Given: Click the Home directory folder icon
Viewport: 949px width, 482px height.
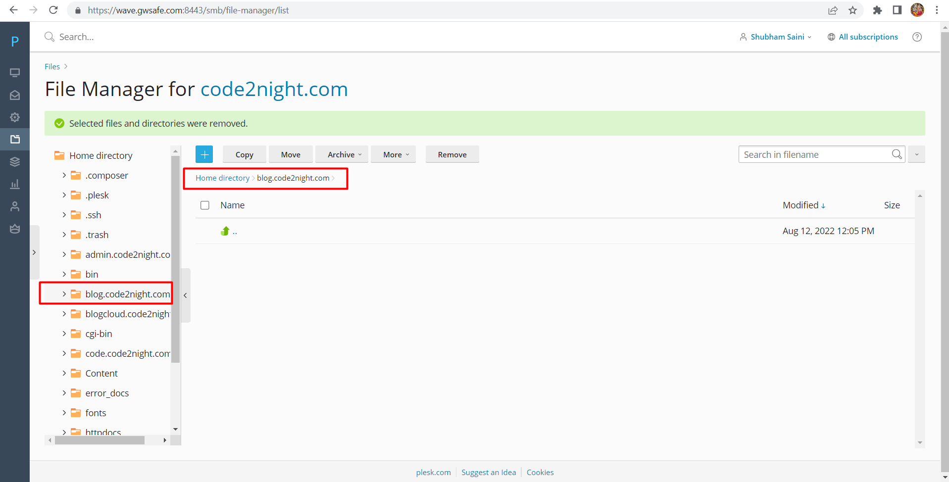Looking at the screenshot, I should coord(59,155).
